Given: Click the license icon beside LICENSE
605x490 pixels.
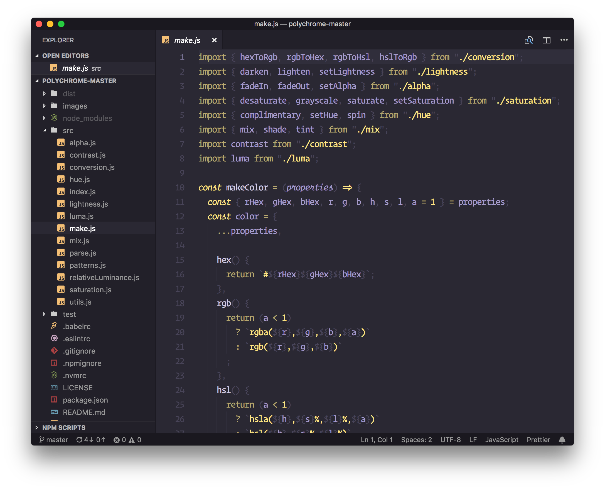Looking at the screenshot, I should click(54, 387).
